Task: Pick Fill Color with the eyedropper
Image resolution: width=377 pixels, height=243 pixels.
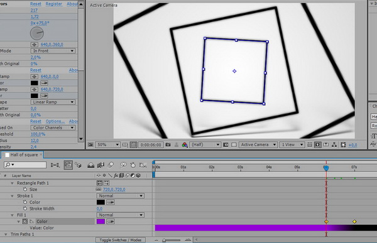Action: pos(111,222)
